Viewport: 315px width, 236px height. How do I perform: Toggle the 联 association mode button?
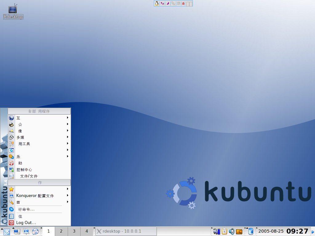coord(179,3)
